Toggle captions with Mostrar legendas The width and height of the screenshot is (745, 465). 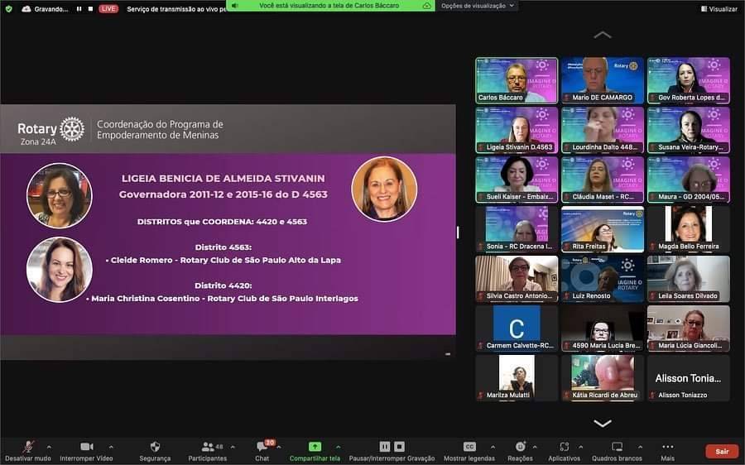[469, 447]
